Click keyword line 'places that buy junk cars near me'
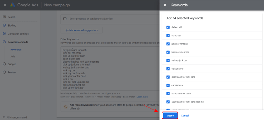The image size is (264, 120). coord(81,61)
